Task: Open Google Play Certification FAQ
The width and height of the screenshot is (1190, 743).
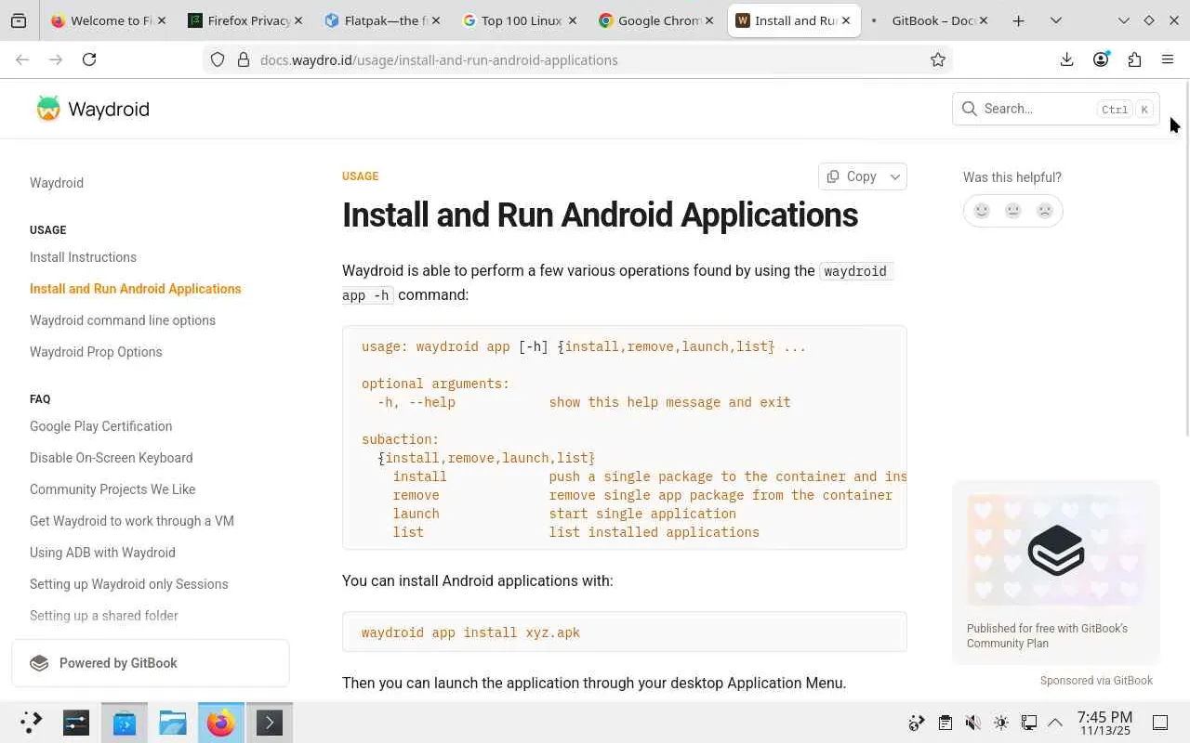Action: (x=100, y=426)
